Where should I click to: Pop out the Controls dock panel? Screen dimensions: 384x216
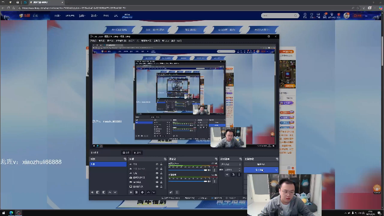[277, 159]
